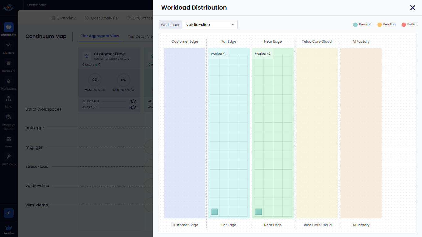
Task: Open Users sidebar icon
Action: (9, 139)
